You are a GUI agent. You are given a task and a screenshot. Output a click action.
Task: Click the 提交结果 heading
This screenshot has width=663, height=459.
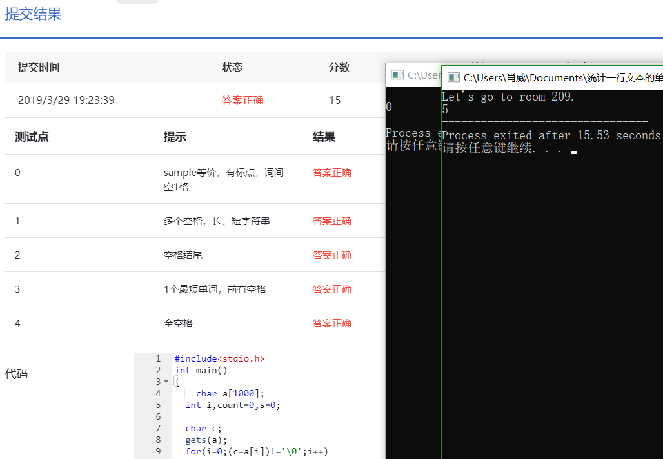pos(33,14)
